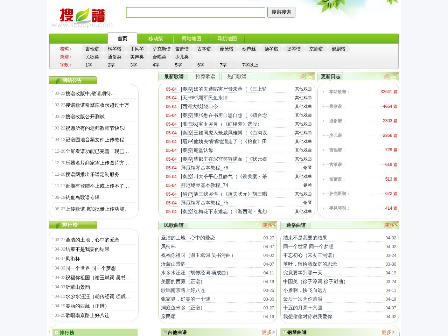Switch to the 最新歌谱 tab
This screenshot has height=336, width=448.
click(x=174, y=76)
